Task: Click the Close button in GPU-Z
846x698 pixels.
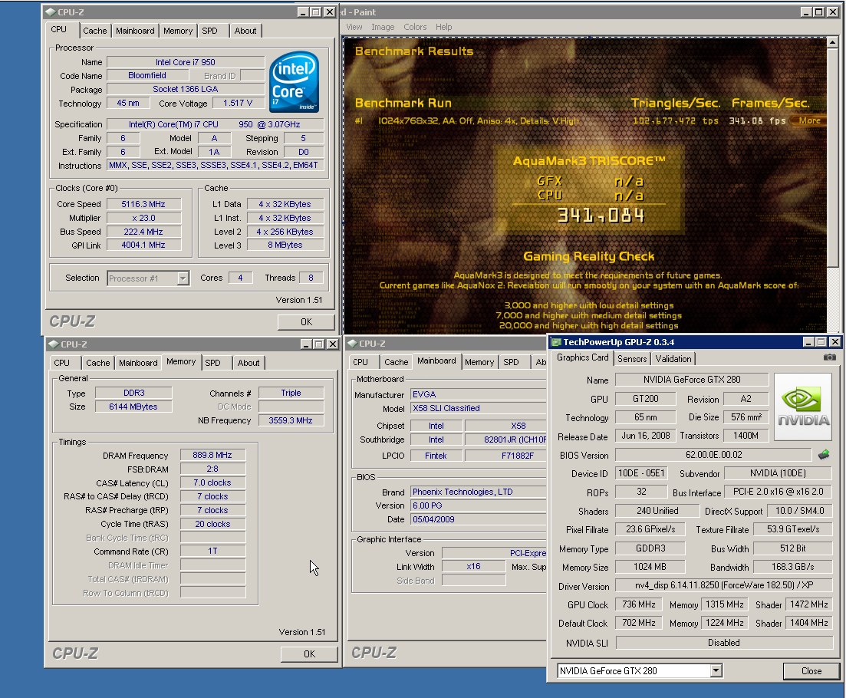Action: tap(811, 671)
